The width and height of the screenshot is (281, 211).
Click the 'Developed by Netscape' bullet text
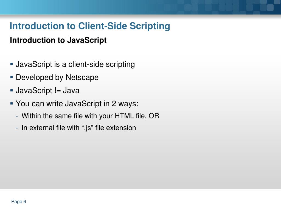pyautogui.click(x=57, y=77)
